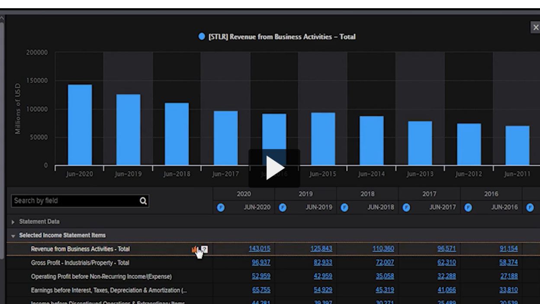Click the help question mark icon on Revenue row
This screenshot has height=304, width=540.
coord(205,249)
